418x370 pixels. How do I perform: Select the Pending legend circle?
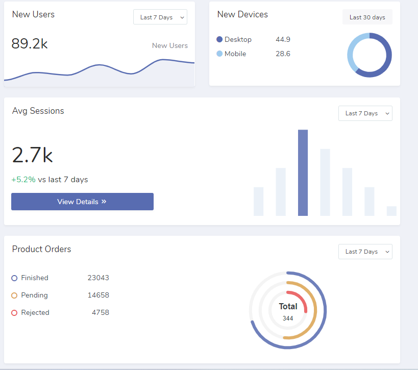pyautogui.click(x=14, y=295)
